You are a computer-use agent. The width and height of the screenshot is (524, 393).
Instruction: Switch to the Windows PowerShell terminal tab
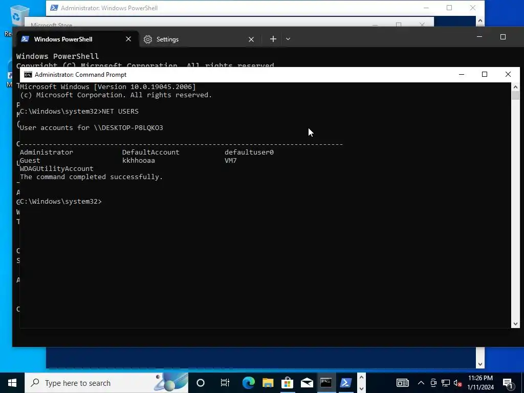point(77,39)
